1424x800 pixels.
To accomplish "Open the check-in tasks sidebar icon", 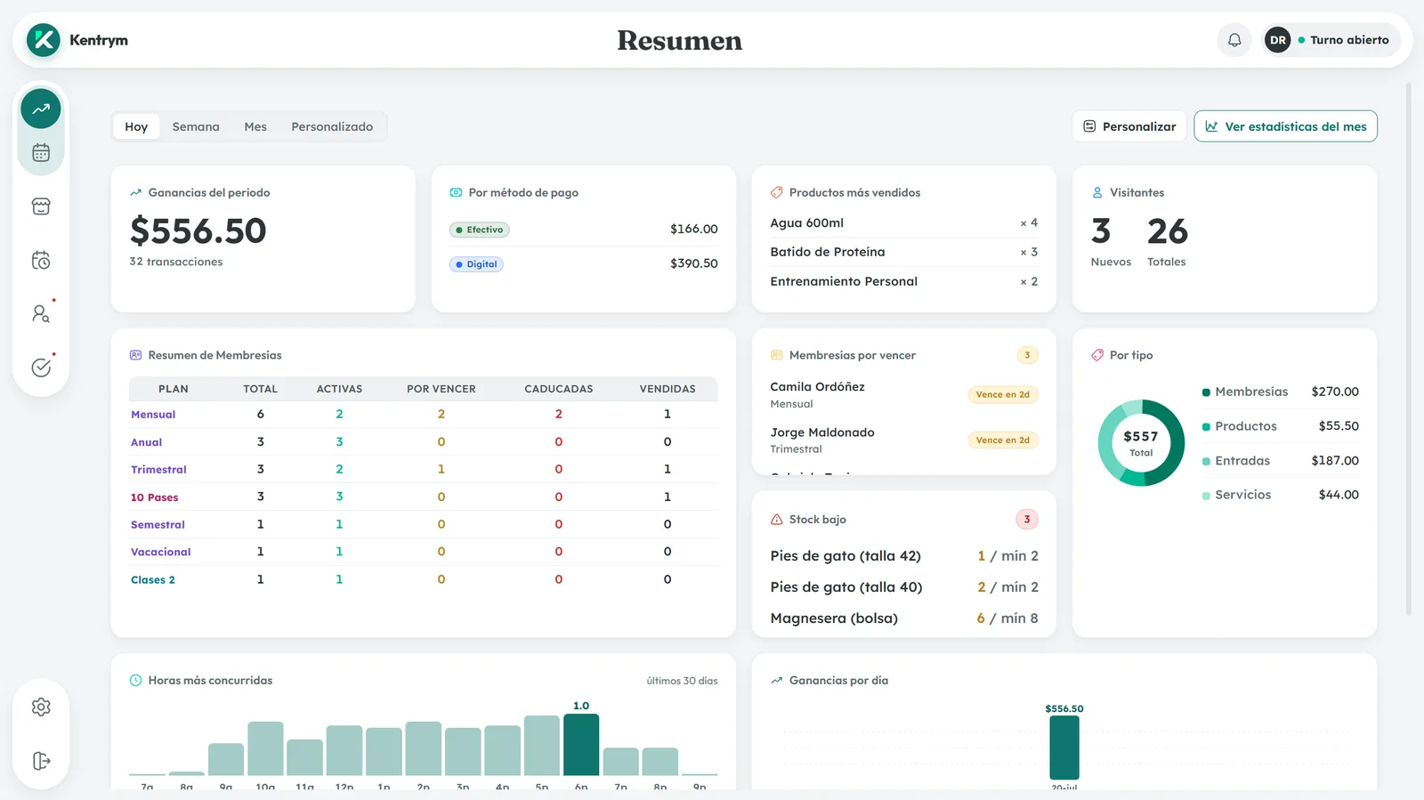I will click(x=41, y=368).
